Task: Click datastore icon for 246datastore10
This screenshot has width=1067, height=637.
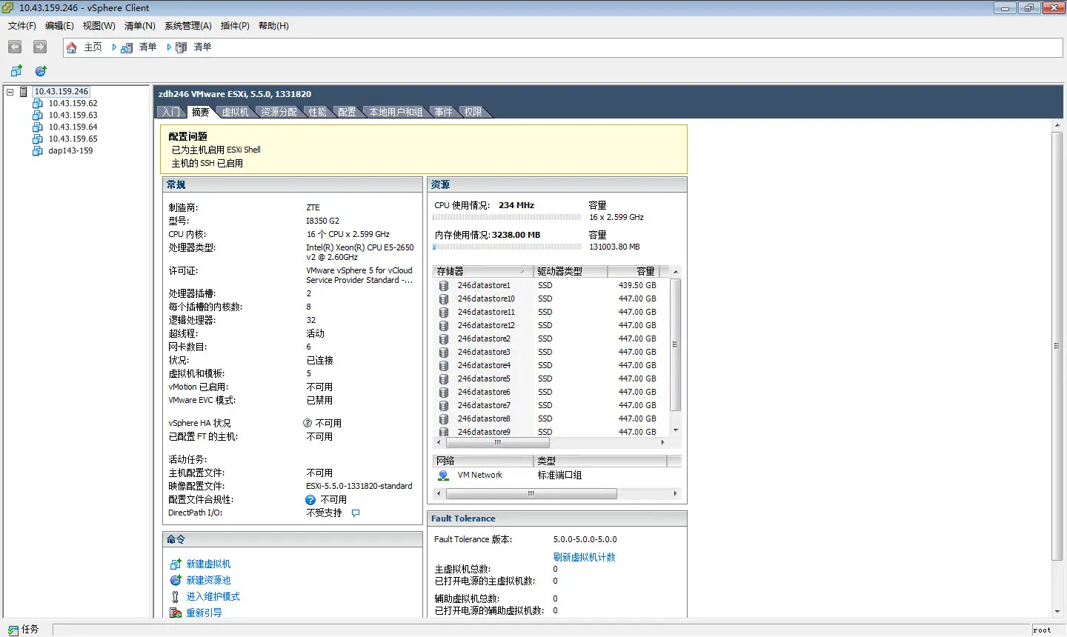Action: click(x=444, y=299)
